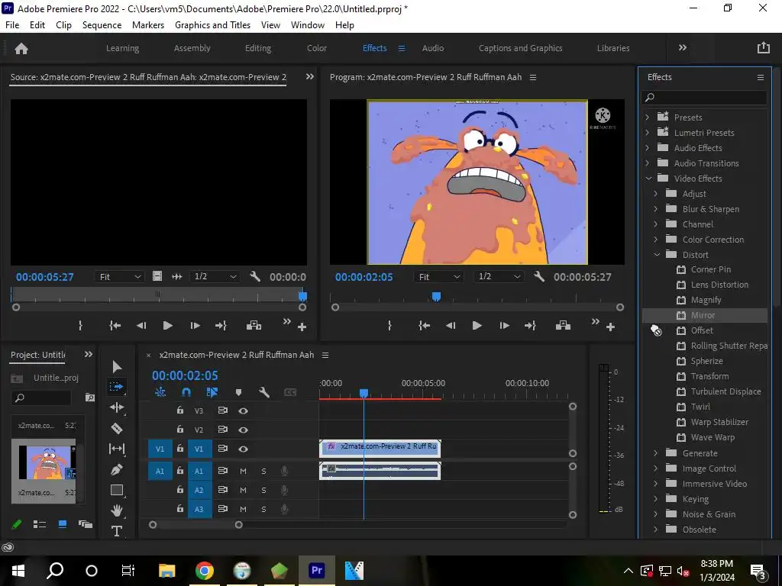
Task: Add a marker in the timeline
Action: pyautogui.click(x=238, y=393)
